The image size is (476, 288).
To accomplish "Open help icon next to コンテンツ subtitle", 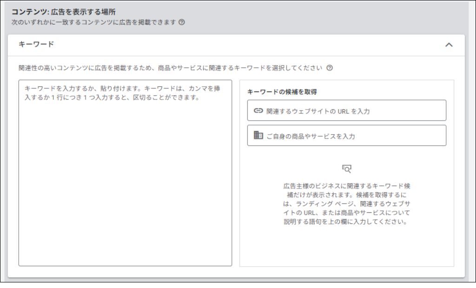I will click(x=182, y=22).
